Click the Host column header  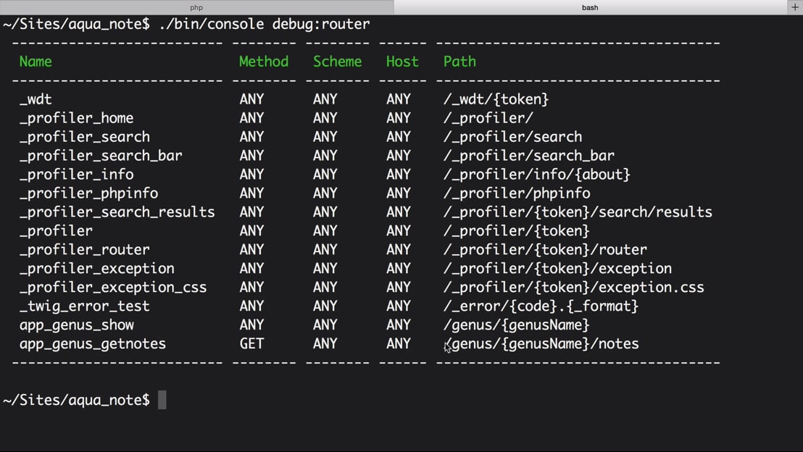tap(402, 62)
